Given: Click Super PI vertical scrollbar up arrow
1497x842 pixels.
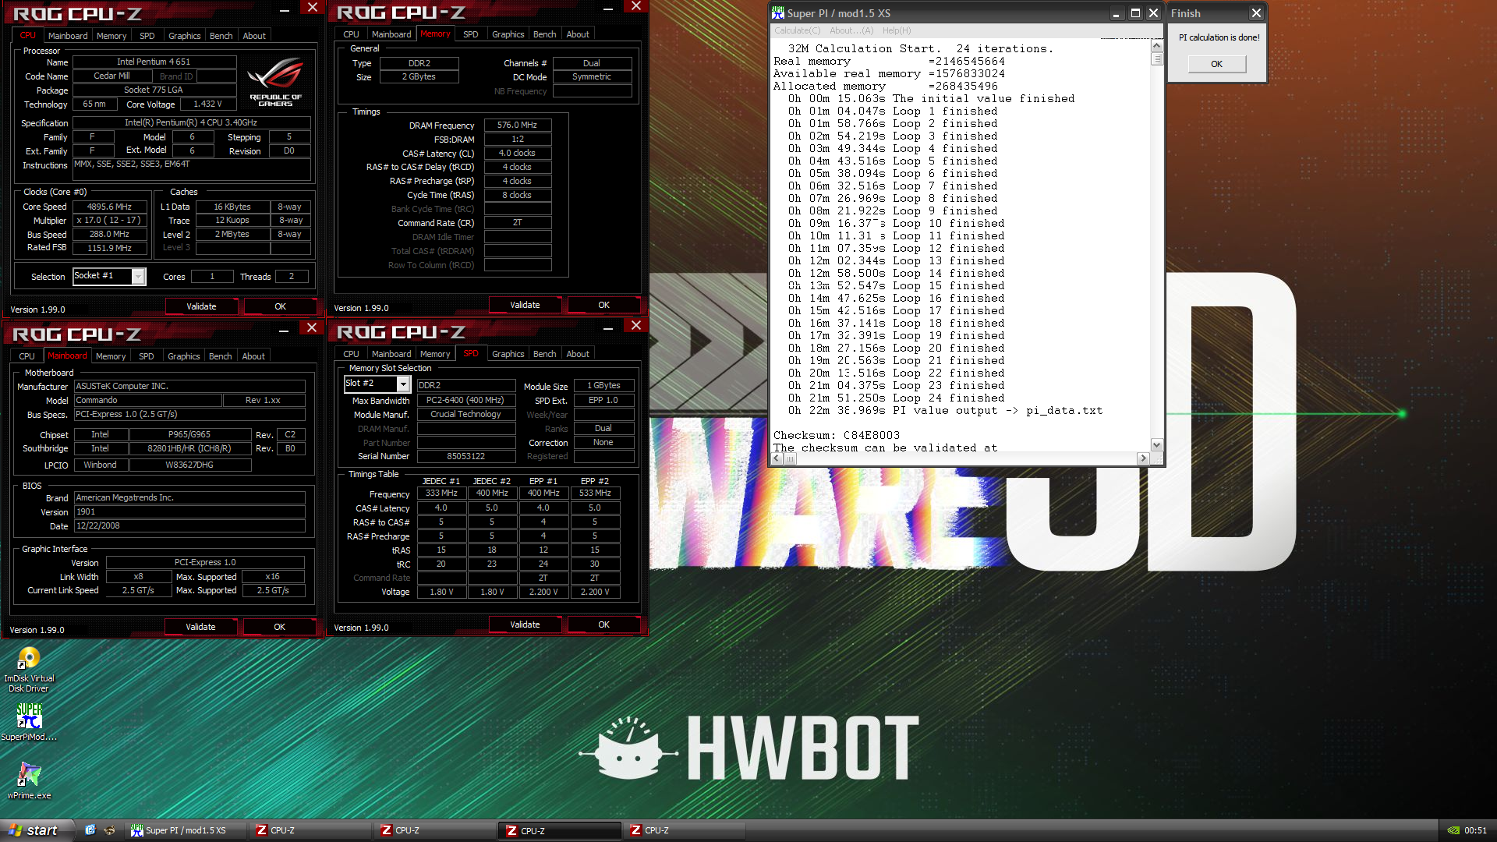Looking at the screenshot, I should (1157, 46).
